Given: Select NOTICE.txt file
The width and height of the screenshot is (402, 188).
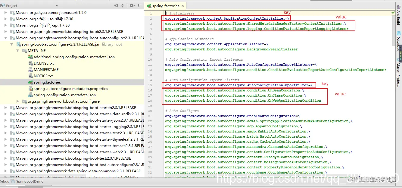Looking at the screenshot, I should (x=43, y=76).
